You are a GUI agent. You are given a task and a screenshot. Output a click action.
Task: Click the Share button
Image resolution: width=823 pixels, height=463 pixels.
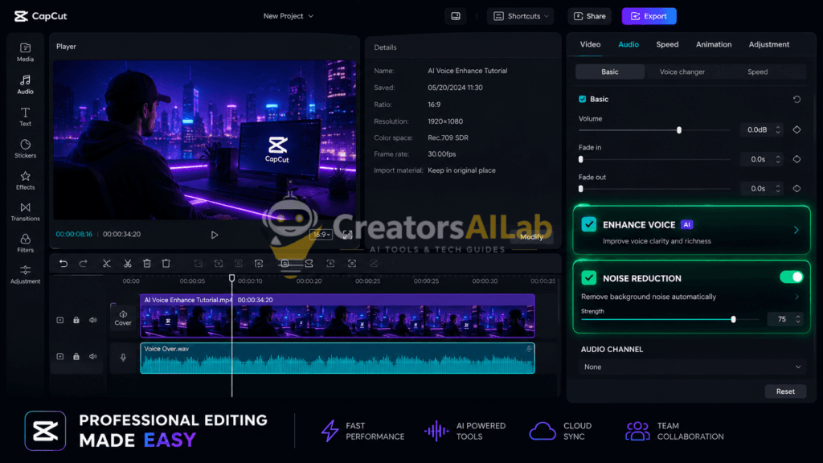[589, 16]
